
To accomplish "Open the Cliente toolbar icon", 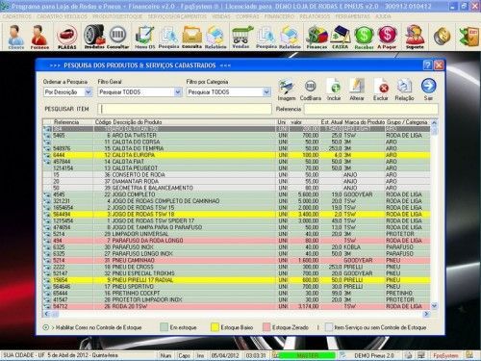I will pyautogui.click(x=15, y=37).
